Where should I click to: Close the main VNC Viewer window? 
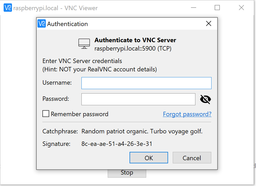point(241,8)
